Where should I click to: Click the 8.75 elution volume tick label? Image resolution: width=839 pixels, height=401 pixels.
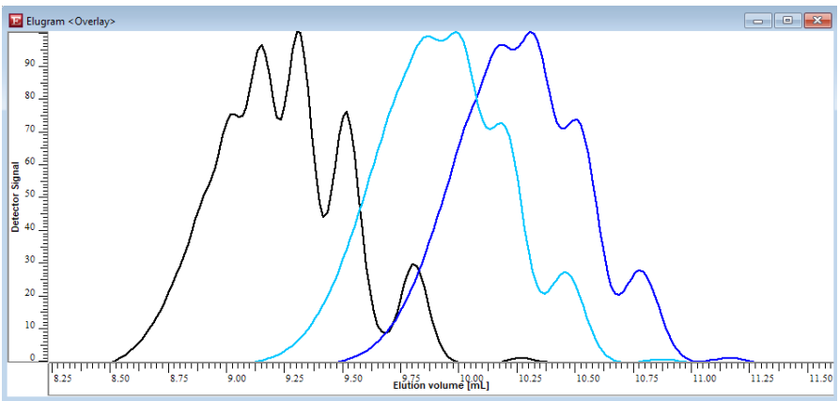[x=179, y=378]
